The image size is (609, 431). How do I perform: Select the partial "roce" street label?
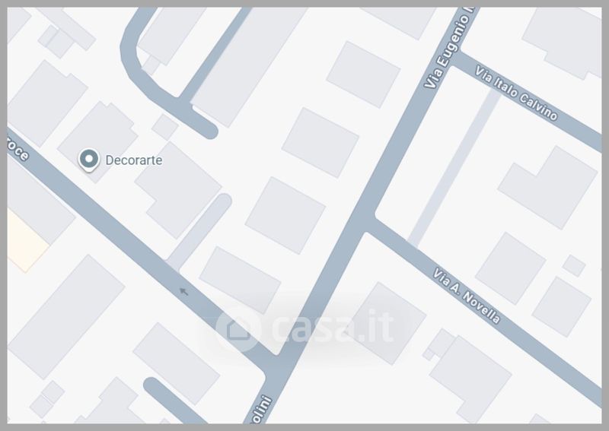point(16,149)
